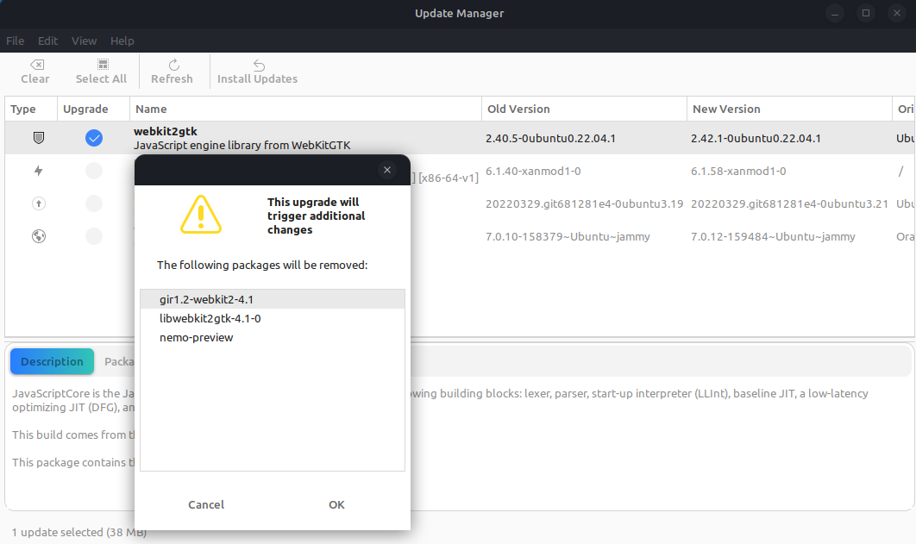Select gir1.2-webkit2-4.1 in the removal list

(x=205, y=299)
